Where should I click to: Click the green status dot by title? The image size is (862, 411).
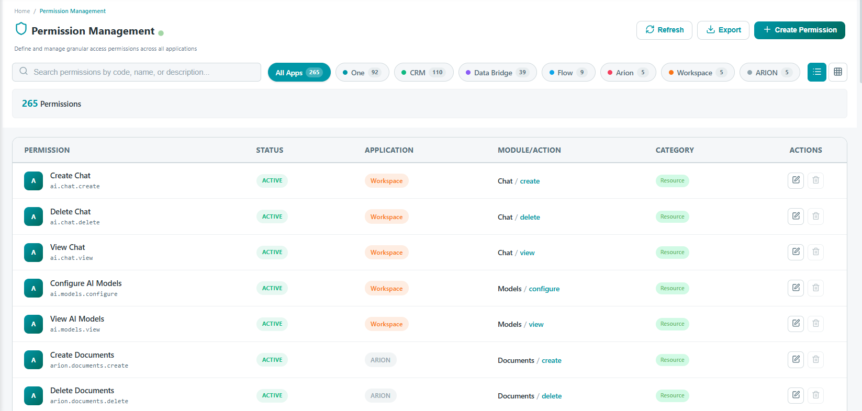pos(161,33)
